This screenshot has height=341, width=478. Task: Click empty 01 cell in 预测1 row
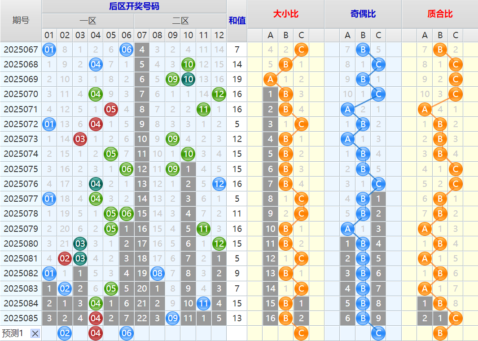49,333
